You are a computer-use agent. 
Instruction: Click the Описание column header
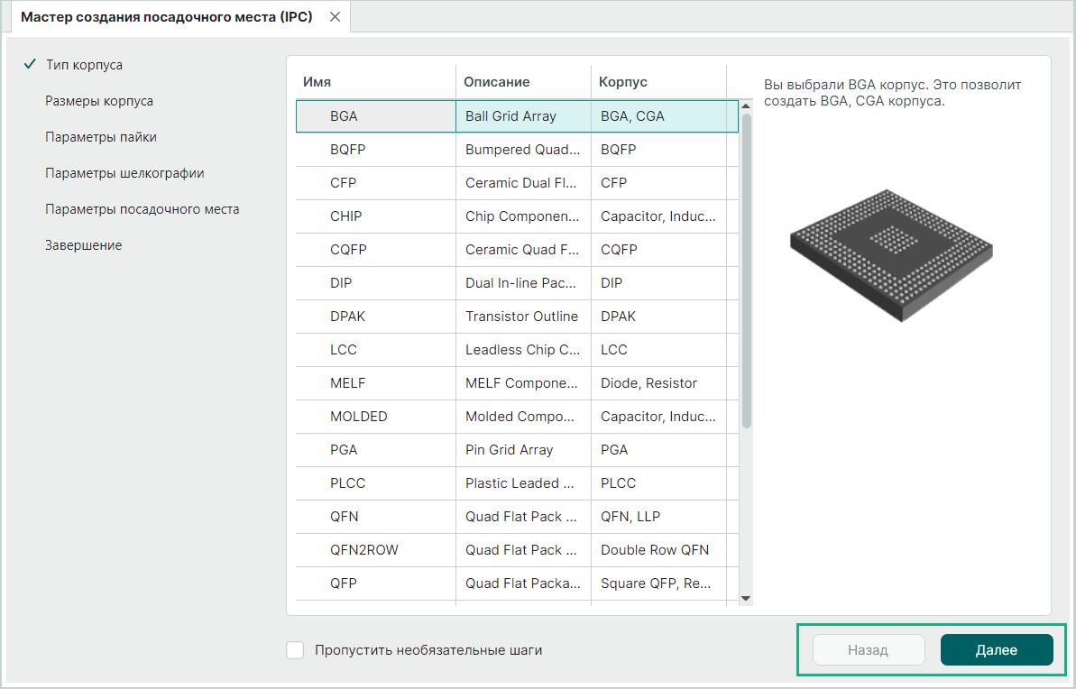496,82
